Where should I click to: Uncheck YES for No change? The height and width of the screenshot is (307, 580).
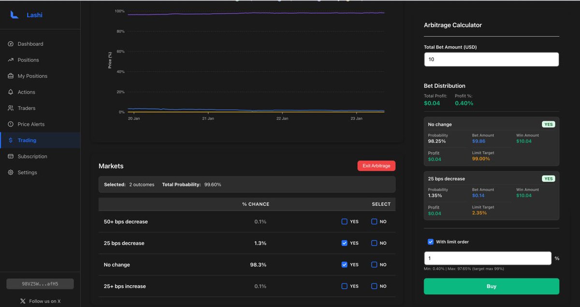point(345,265)
